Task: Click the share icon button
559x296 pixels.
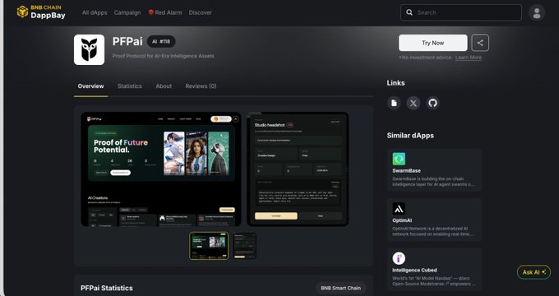Action: [480, 43]
